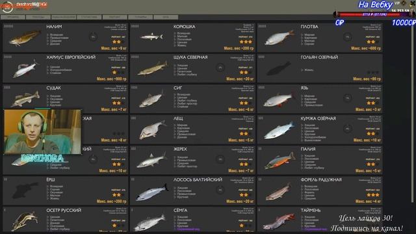The height and width of the screenshot is (234, 416).
Task: Click the Жерех fish image
Action: click(151, 161)
